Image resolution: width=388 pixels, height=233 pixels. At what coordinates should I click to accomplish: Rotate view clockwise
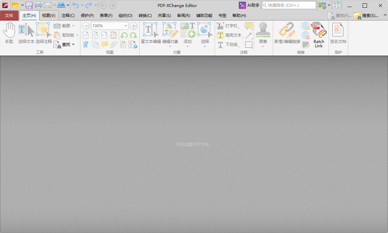[x=133, y=35]
